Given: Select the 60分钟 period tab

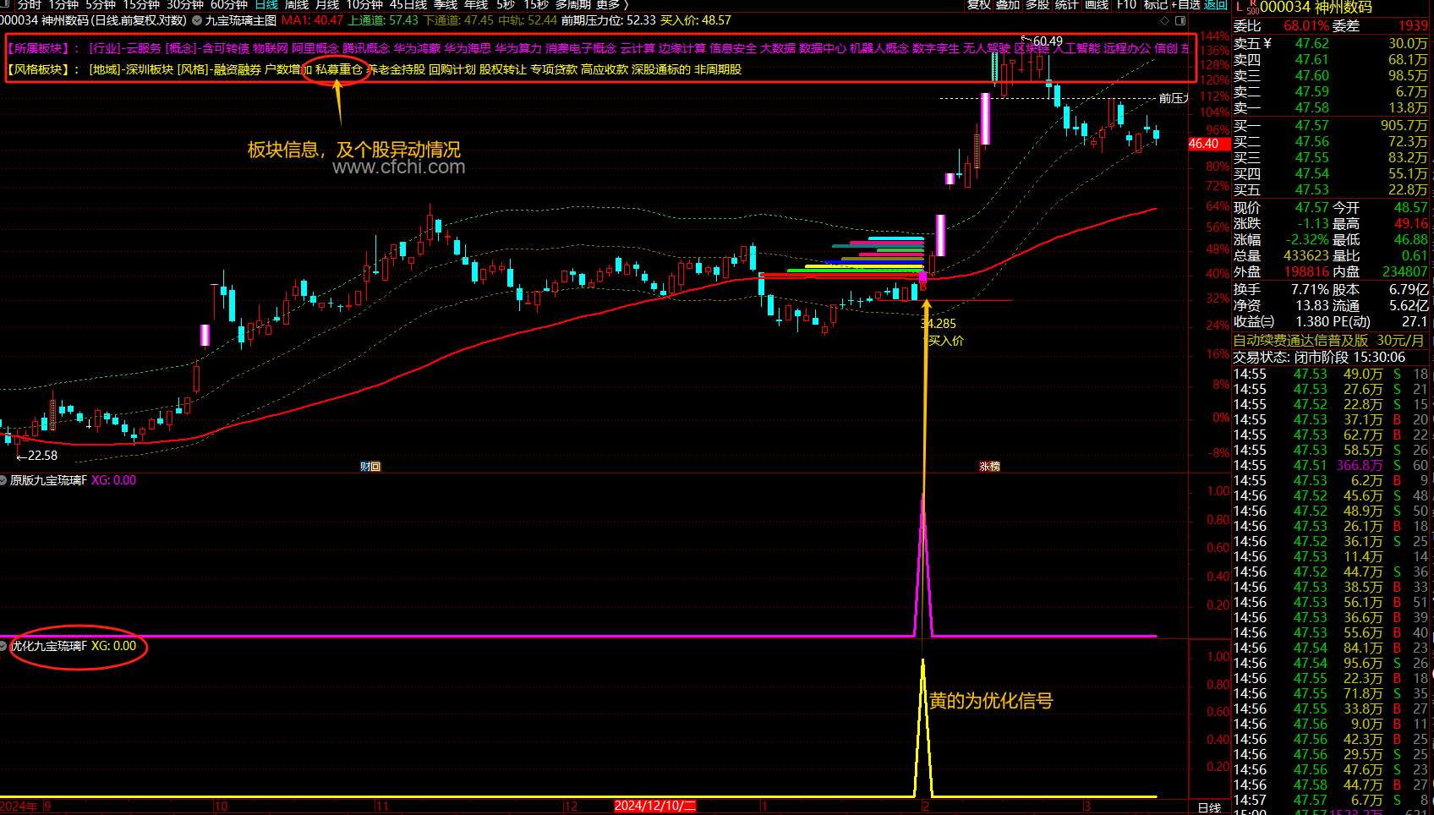Looking at the screenshot, I should point(229,4).
